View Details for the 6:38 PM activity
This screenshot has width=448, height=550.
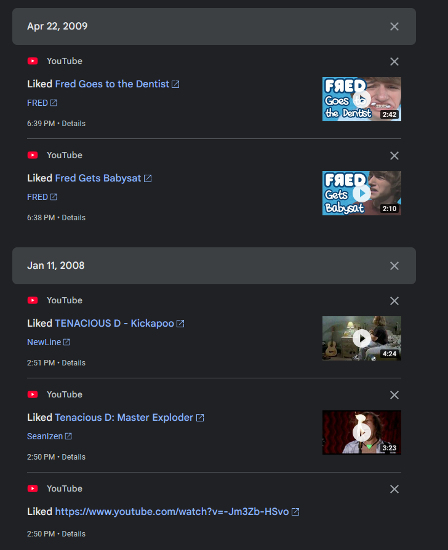tap(74, 217)
